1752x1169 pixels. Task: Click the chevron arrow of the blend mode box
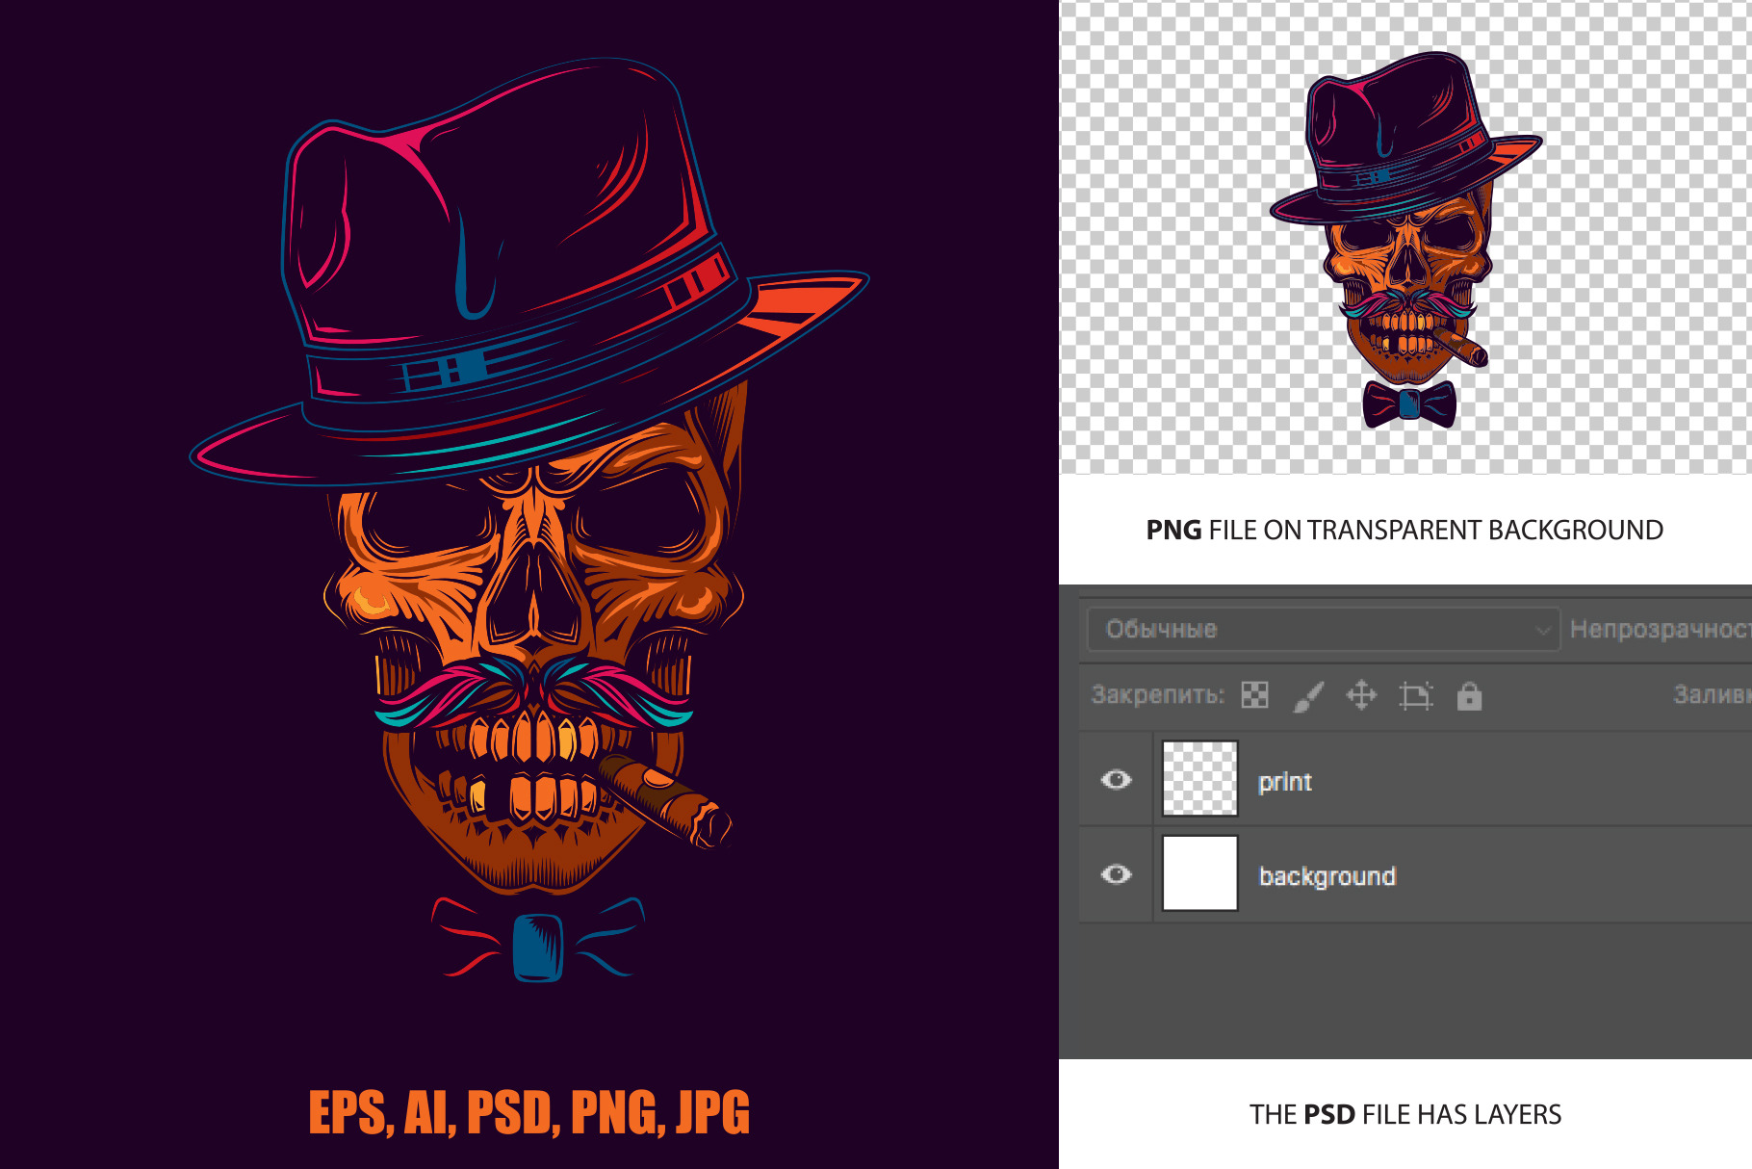(1542, 631)
